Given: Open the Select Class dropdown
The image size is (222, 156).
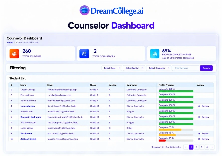Looking at the screenshot, I should coord(112,68).
